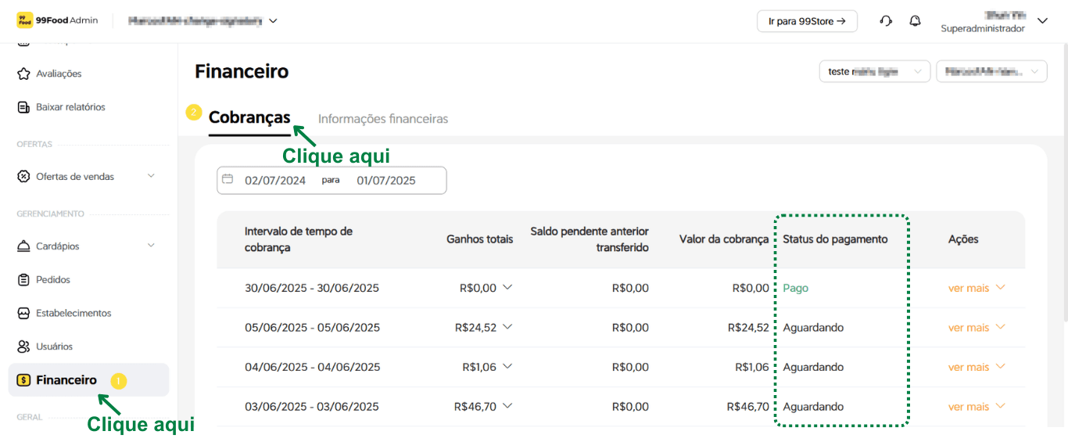Click Ir para 99Store button
The image size is (1068, 442).
coord(807,21)
